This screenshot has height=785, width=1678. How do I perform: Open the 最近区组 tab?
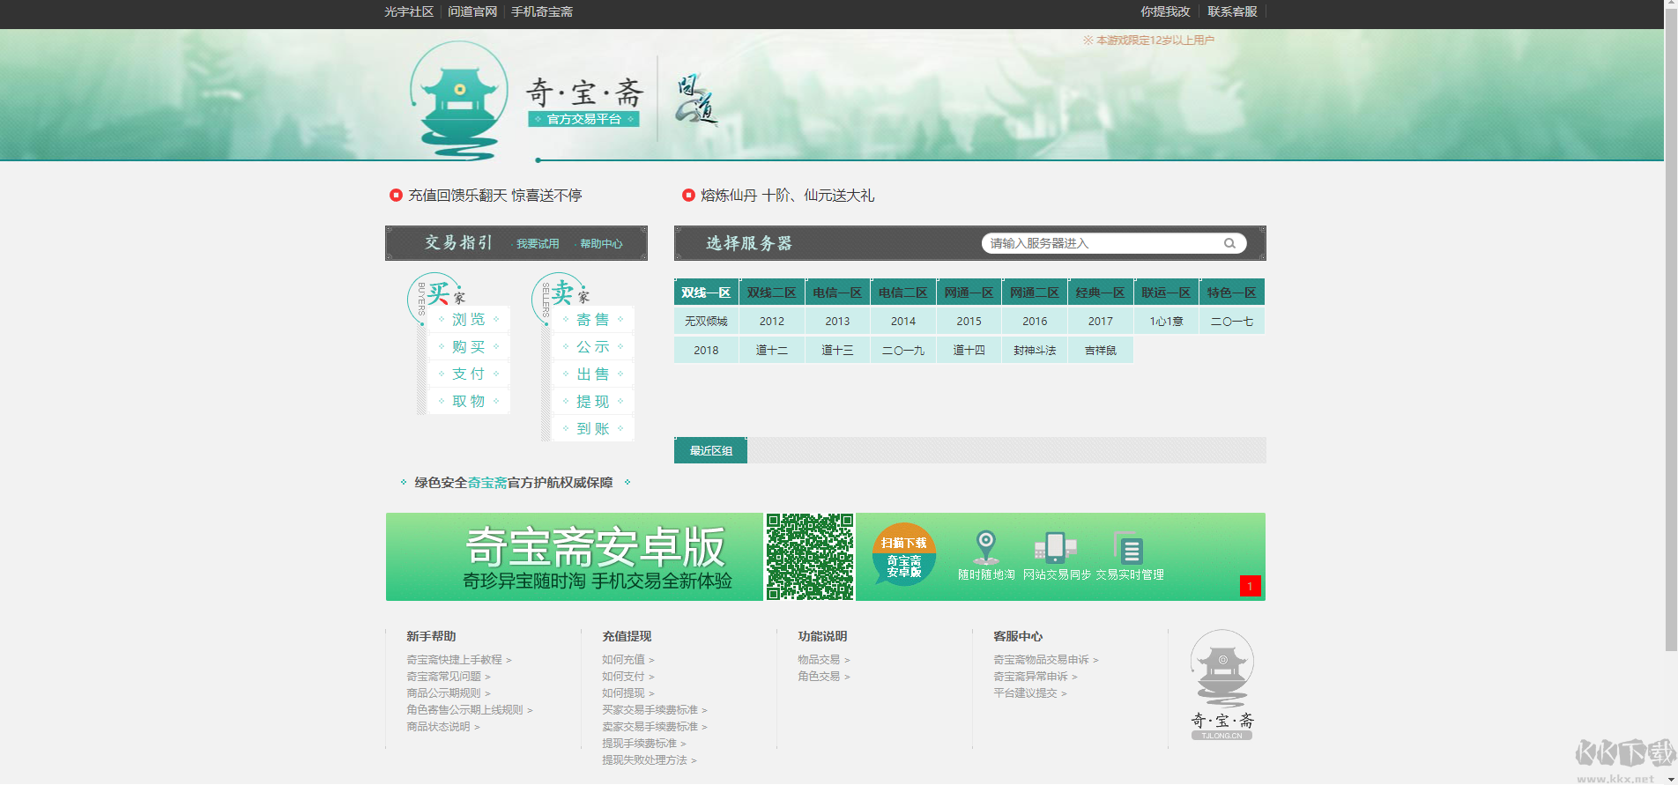pyautogui.click(x=710, y=450)
